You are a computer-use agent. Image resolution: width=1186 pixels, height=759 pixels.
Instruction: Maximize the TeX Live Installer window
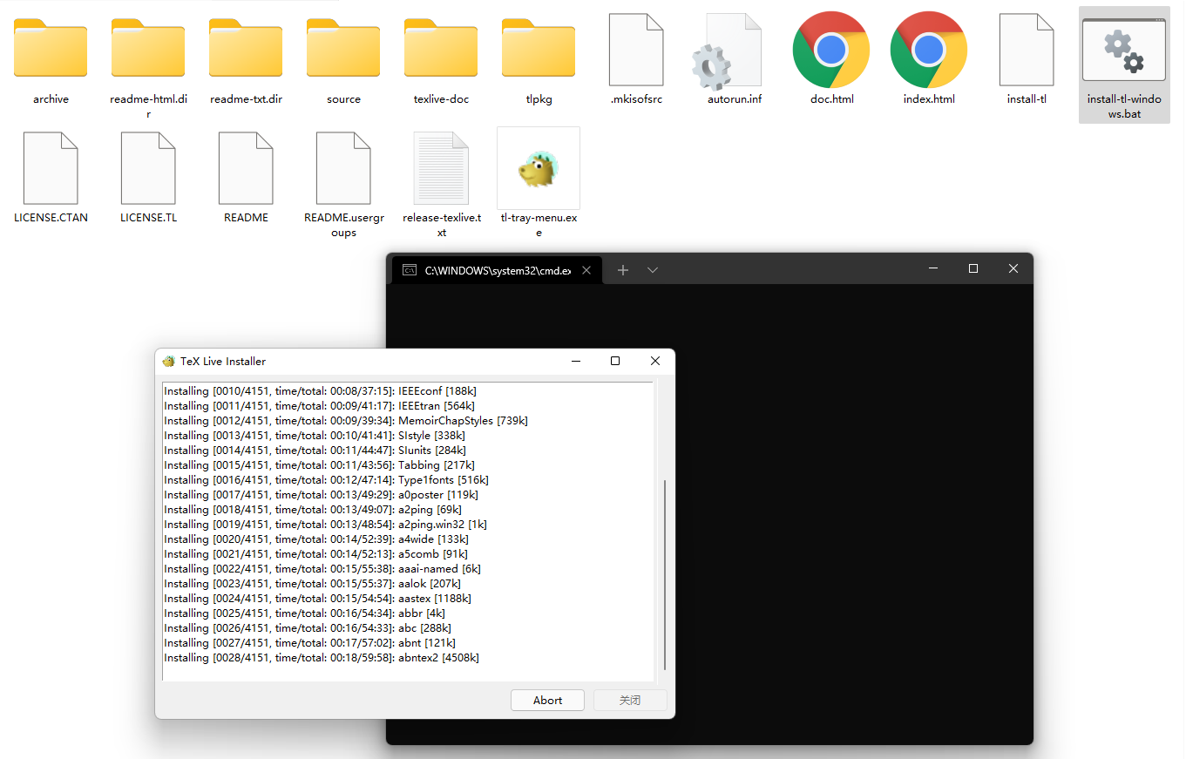[x=615, y=361]
